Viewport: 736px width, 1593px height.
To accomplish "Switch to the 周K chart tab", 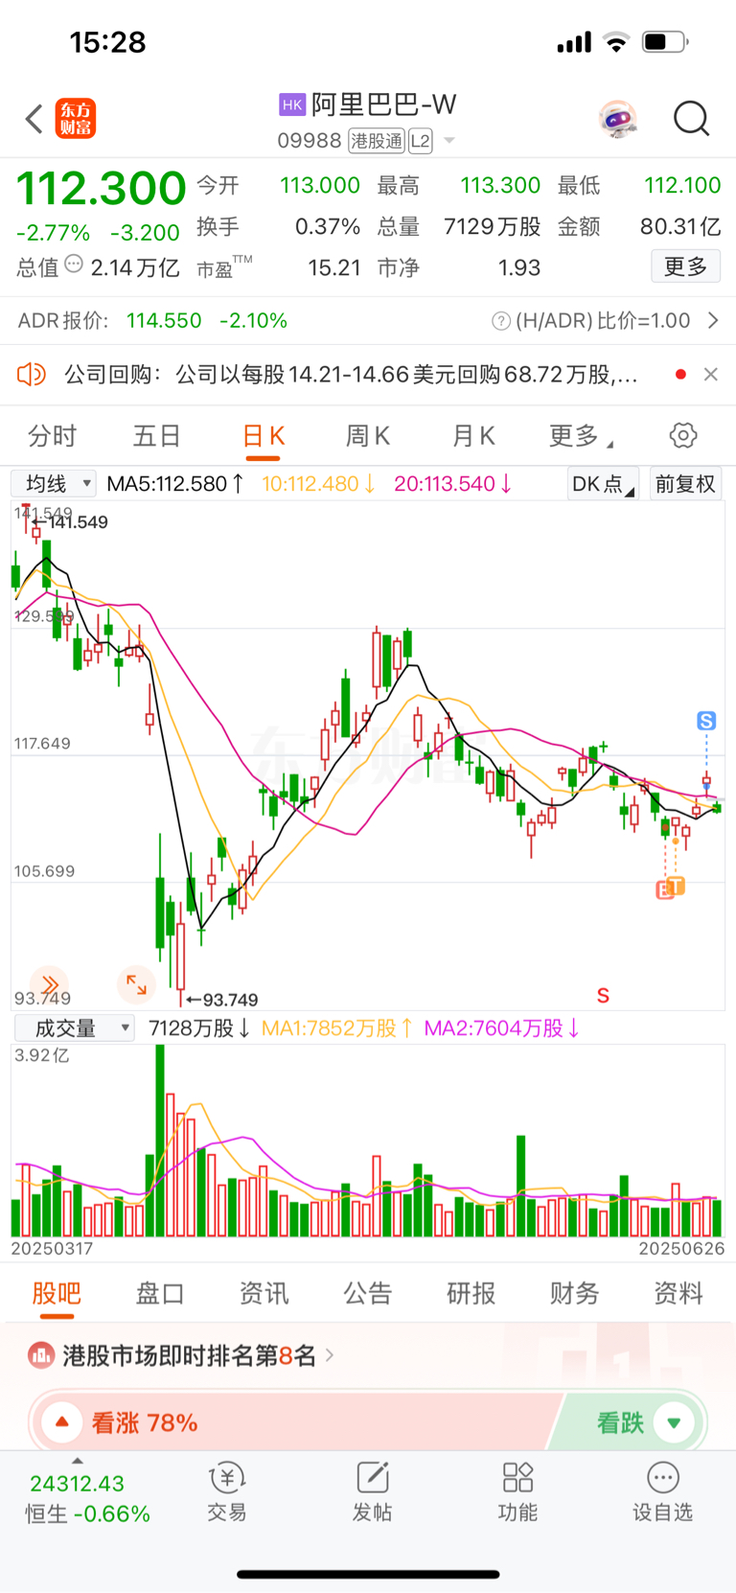I will coord(367,436).
